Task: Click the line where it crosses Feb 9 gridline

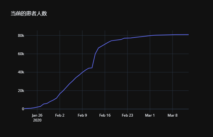Action: 82,72
